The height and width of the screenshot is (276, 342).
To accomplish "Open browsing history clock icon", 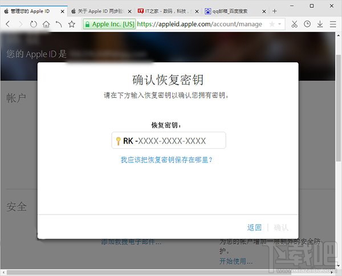I will tap(307, 24).
